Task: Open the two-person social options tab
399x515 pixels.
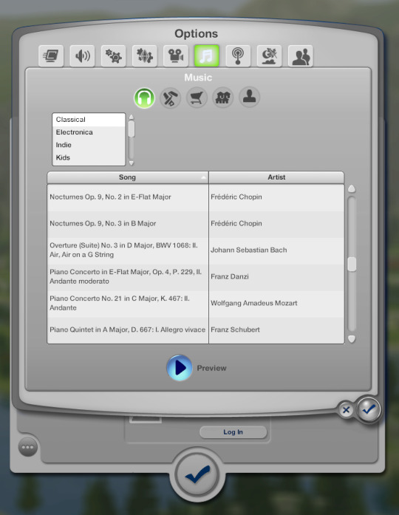Action: 301,56
